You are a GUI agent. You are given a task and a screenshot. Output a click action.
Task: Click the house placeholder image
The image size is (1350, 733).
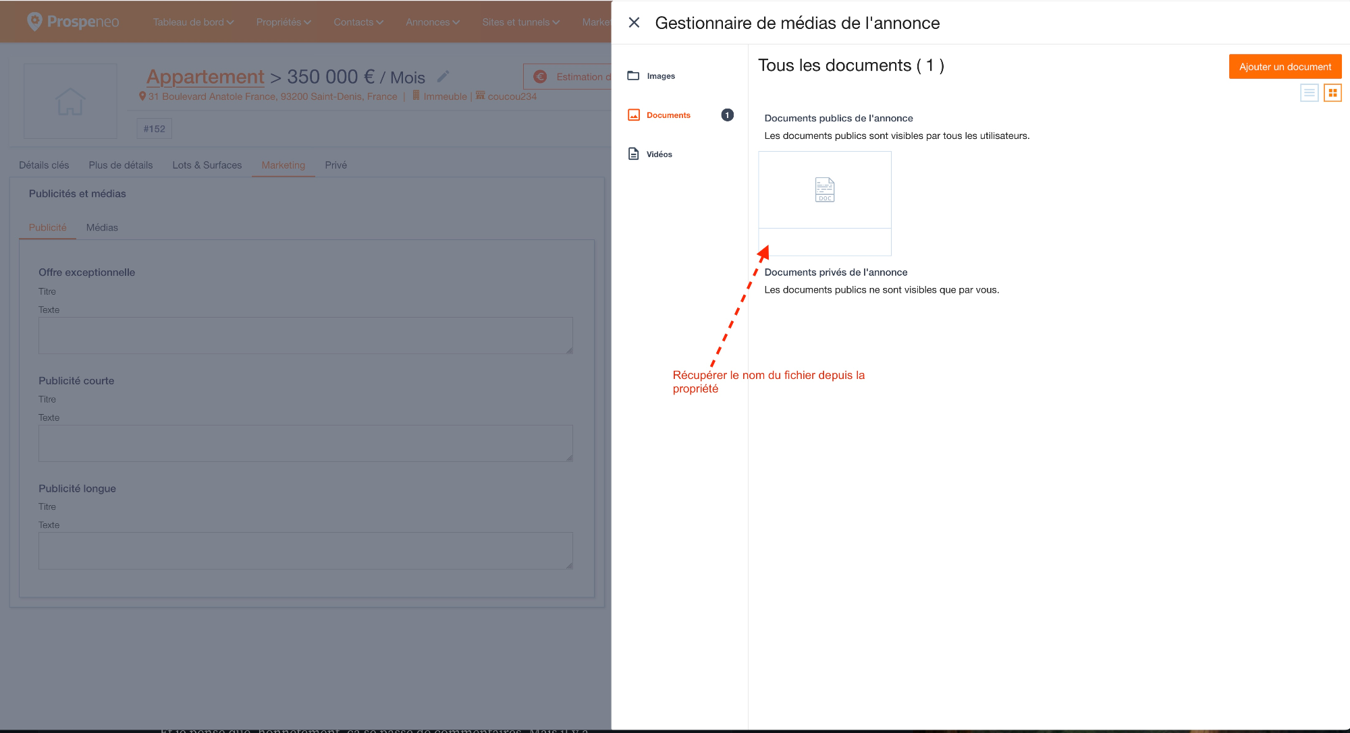click(x=70, y=101)
